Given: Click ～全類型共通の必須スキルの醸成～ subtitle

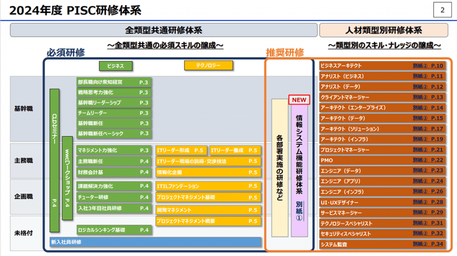Looking at the screenshot, I should [x=165, y=45].
